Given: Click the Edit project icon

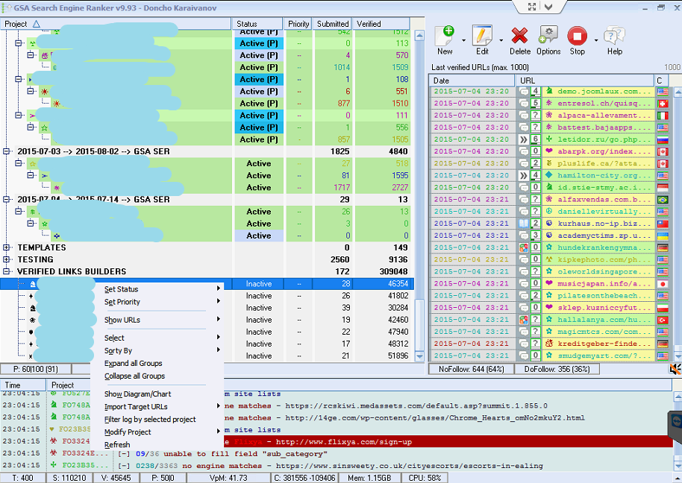Looking at the screenshot, I should 482,37.
